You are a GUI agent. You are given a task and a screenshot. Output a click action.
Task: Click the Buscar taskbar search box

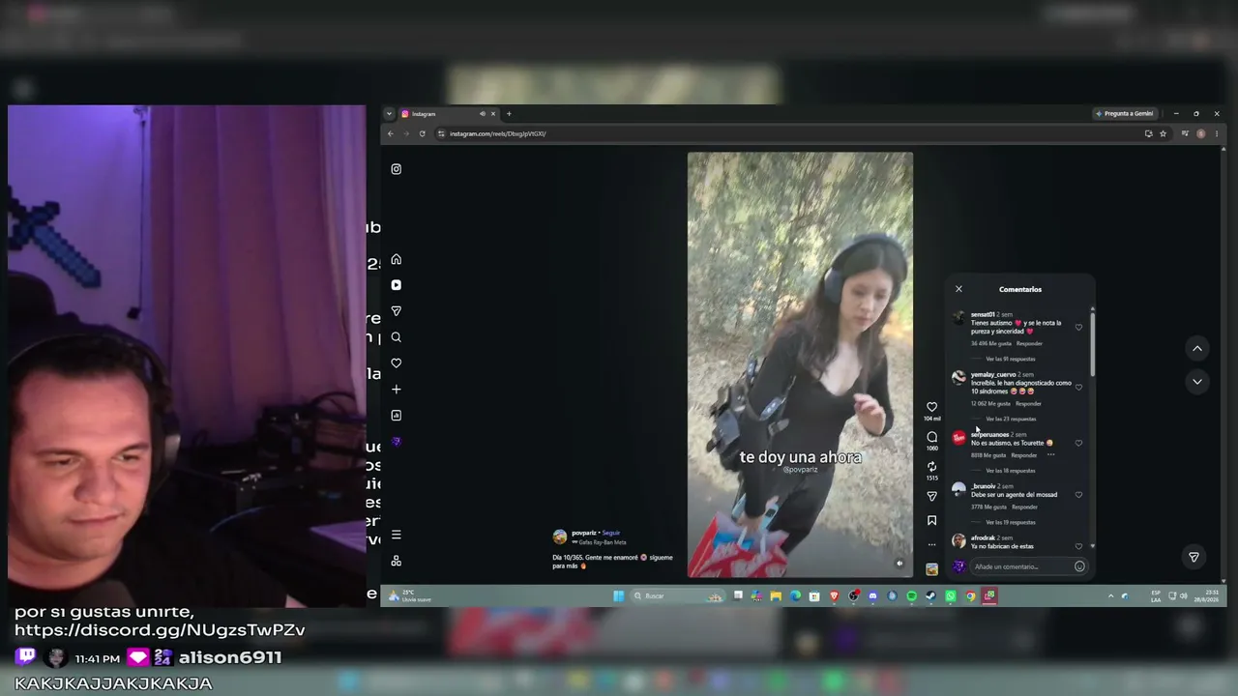point(677,596)
